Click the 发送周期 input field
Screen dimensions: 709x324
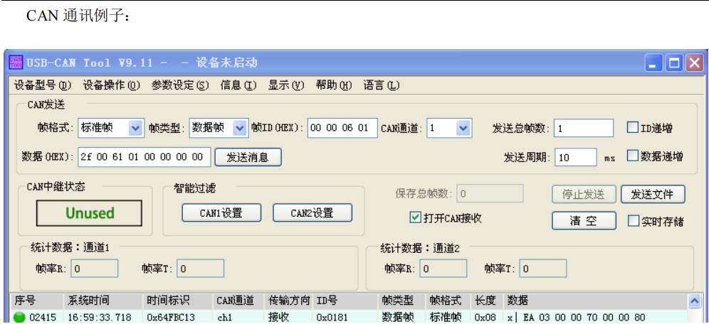click(x=575, y=157)
